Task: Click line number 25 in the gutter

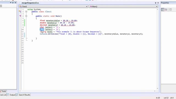Action: (x=23, y=63)
